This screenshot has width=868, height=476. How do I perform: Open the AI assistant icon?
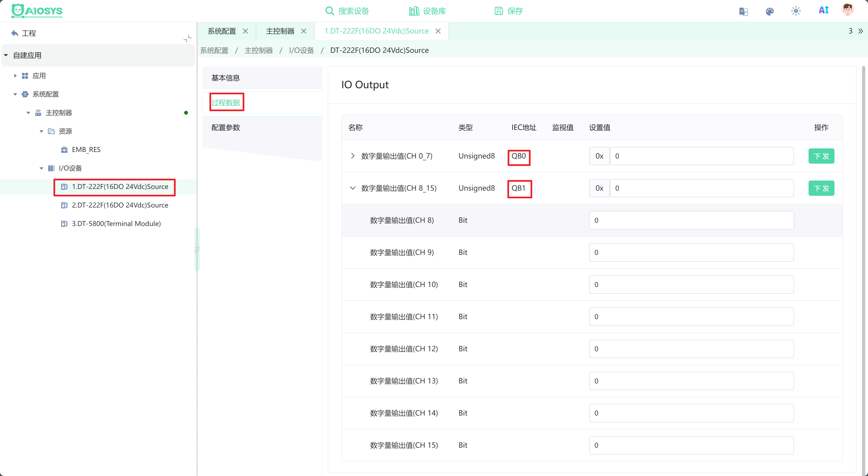(x=824, y=10)
